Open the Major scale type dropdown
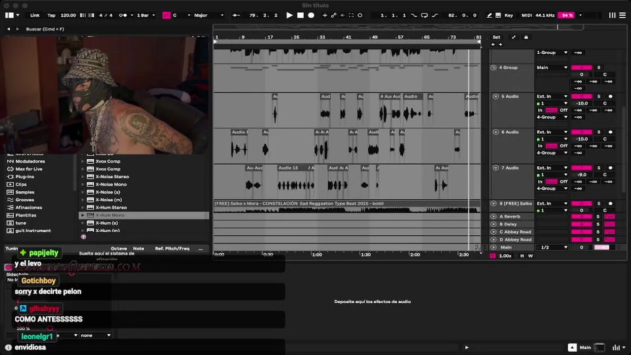The width and height of the screenshot is (631, 355). (209, 15)
